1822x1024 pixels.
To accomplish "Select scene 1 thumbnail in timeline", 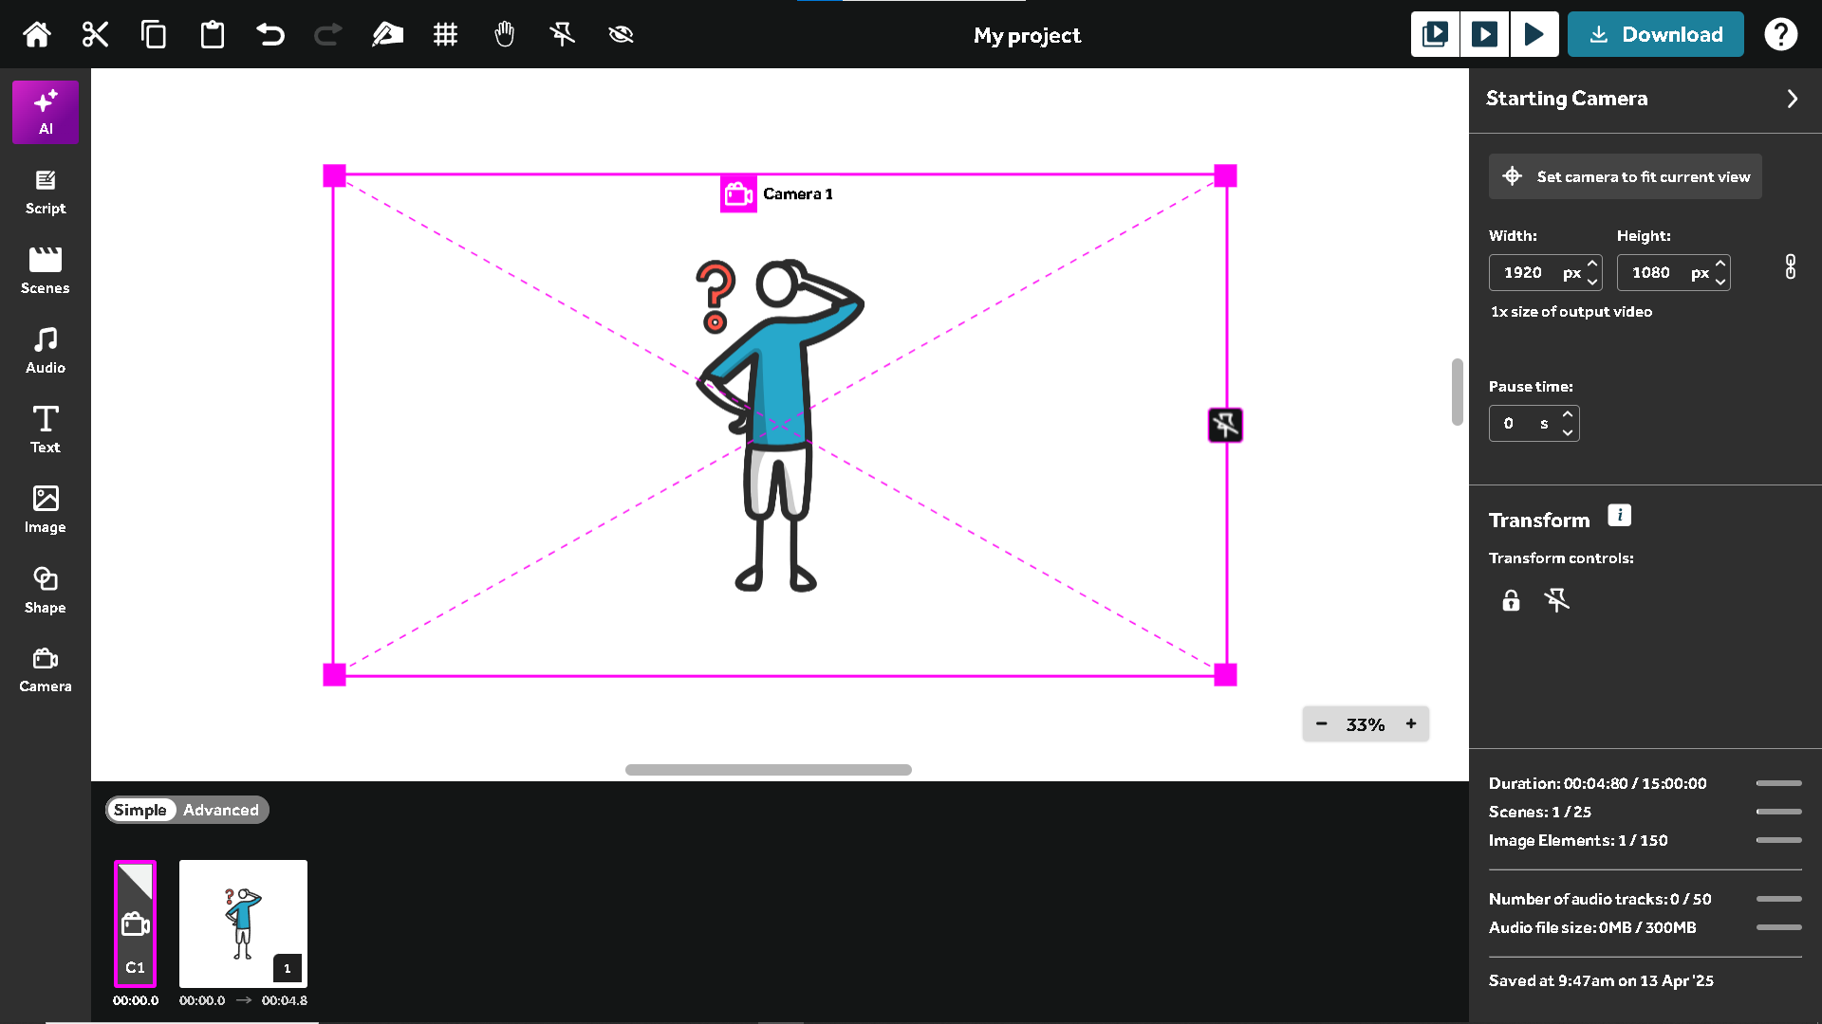I will (x=243, y=923).
